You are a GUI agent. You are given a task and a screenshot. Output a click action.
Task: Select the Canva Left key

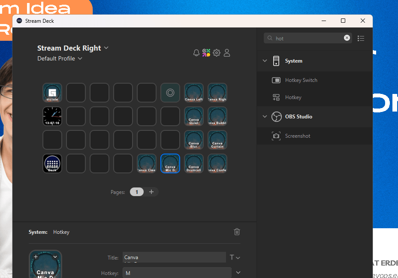coord(194,93)
